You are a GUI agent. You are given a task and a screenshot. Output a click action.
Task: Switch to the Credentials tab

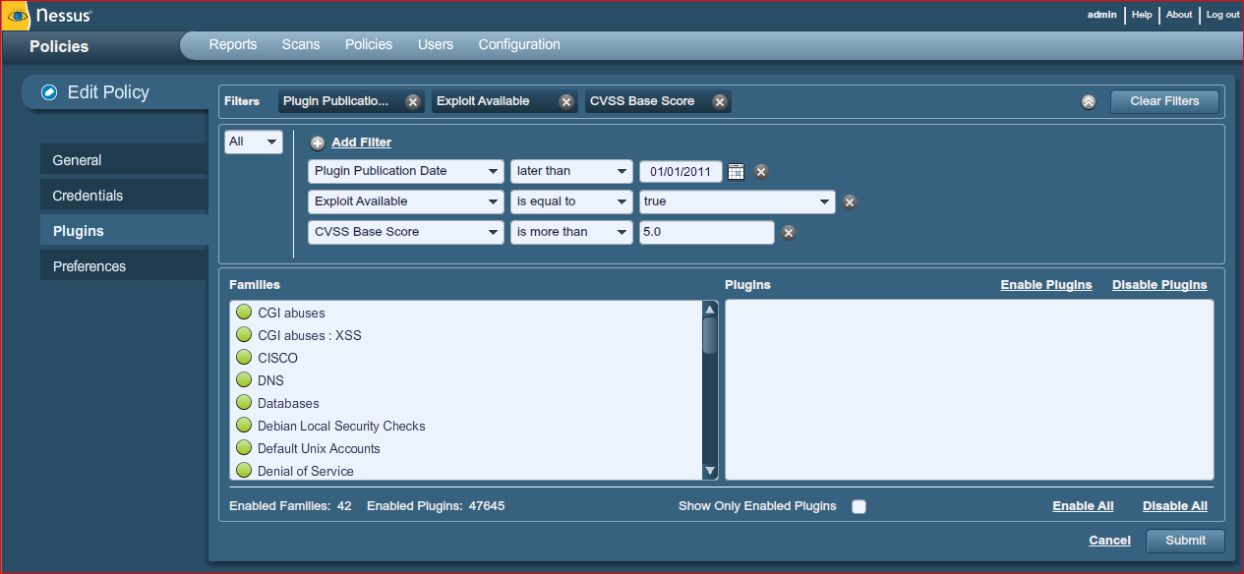124,196
